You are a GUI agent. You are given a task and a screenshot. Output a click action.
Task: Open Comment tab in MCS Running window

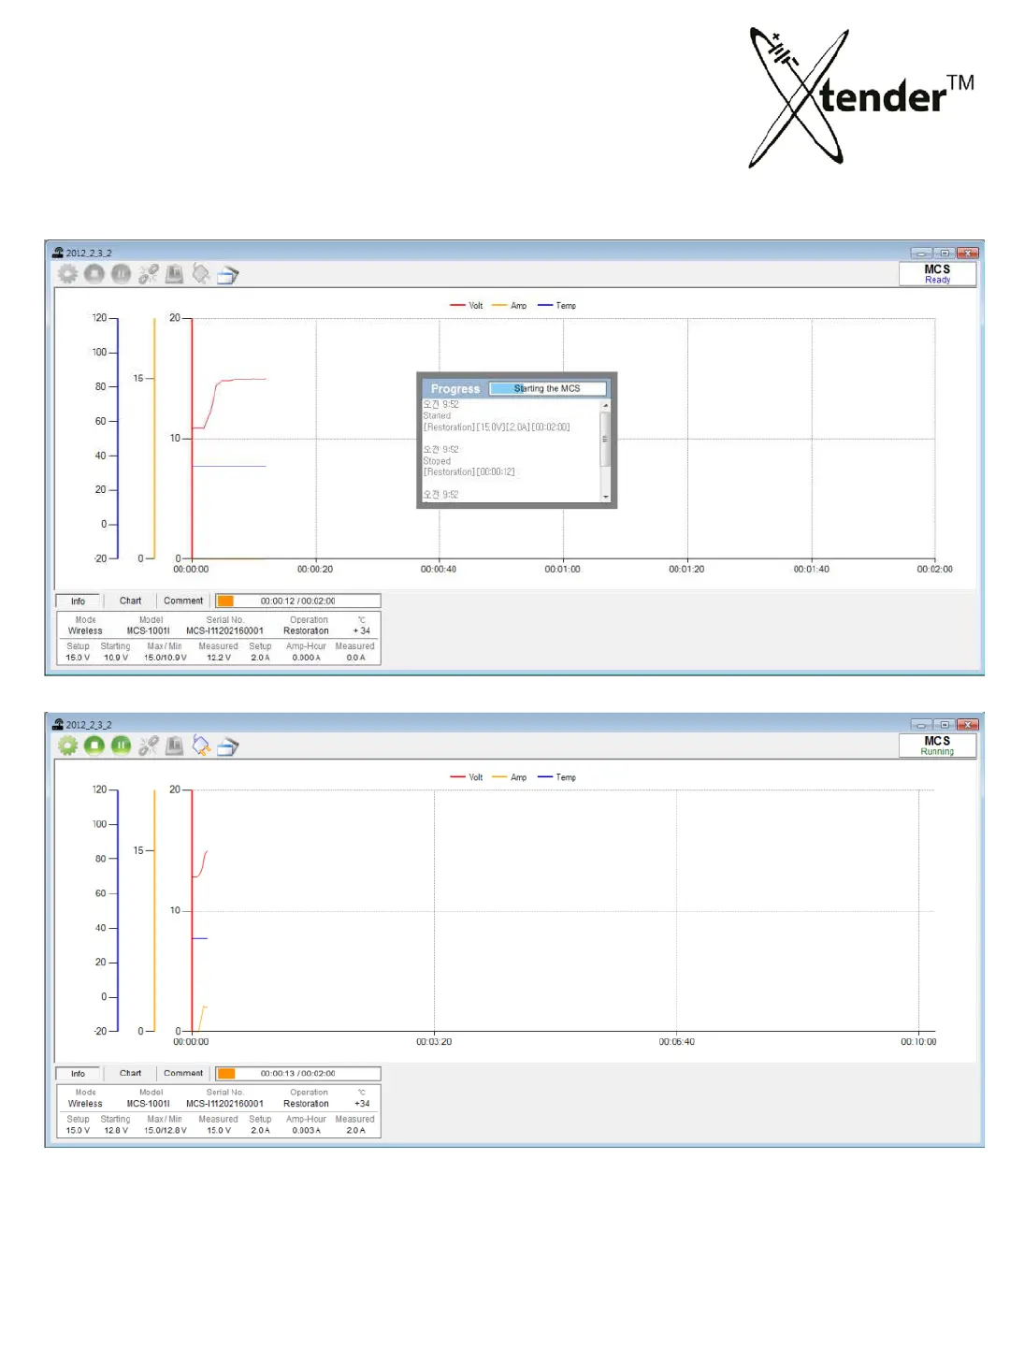point(183,1074)
